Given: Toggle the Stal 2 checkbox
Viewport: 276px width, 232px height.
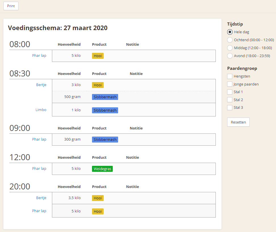Looking at the screenshot, I should 230,100.
